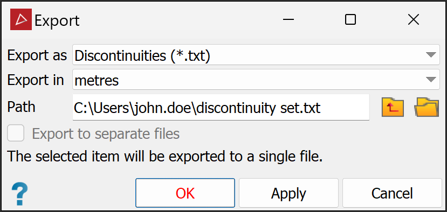The image size is (447, 212).
Task: Open the metres units combo box
Action: coord(256,80)
